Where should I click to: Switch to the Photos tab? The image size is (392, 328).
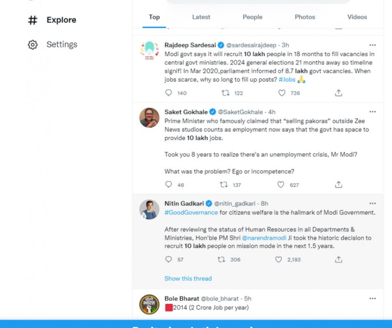pyautogui.click(x=305, y=17)
